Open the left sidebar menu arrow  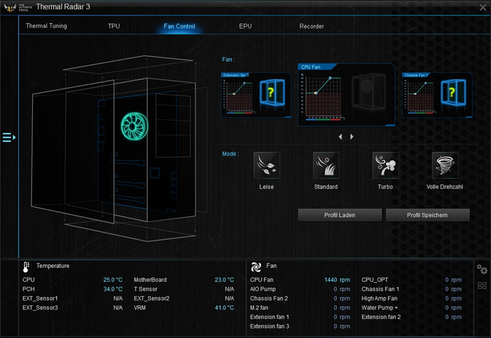[9, 137]
